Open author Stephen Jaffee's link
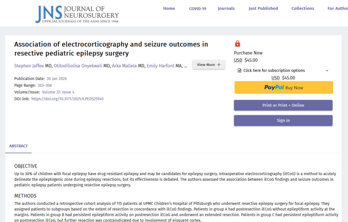The height and width of the screenshot is (222, 348). tap(29, 66)
